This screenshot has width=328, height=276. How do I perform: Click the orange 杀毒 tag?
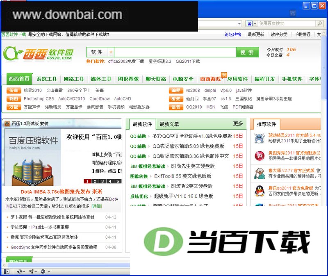coord(14,90)
